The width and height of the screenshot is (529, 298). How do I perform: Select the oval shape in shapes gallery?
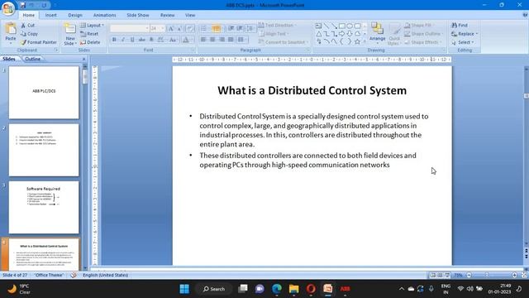click(350, 26)
